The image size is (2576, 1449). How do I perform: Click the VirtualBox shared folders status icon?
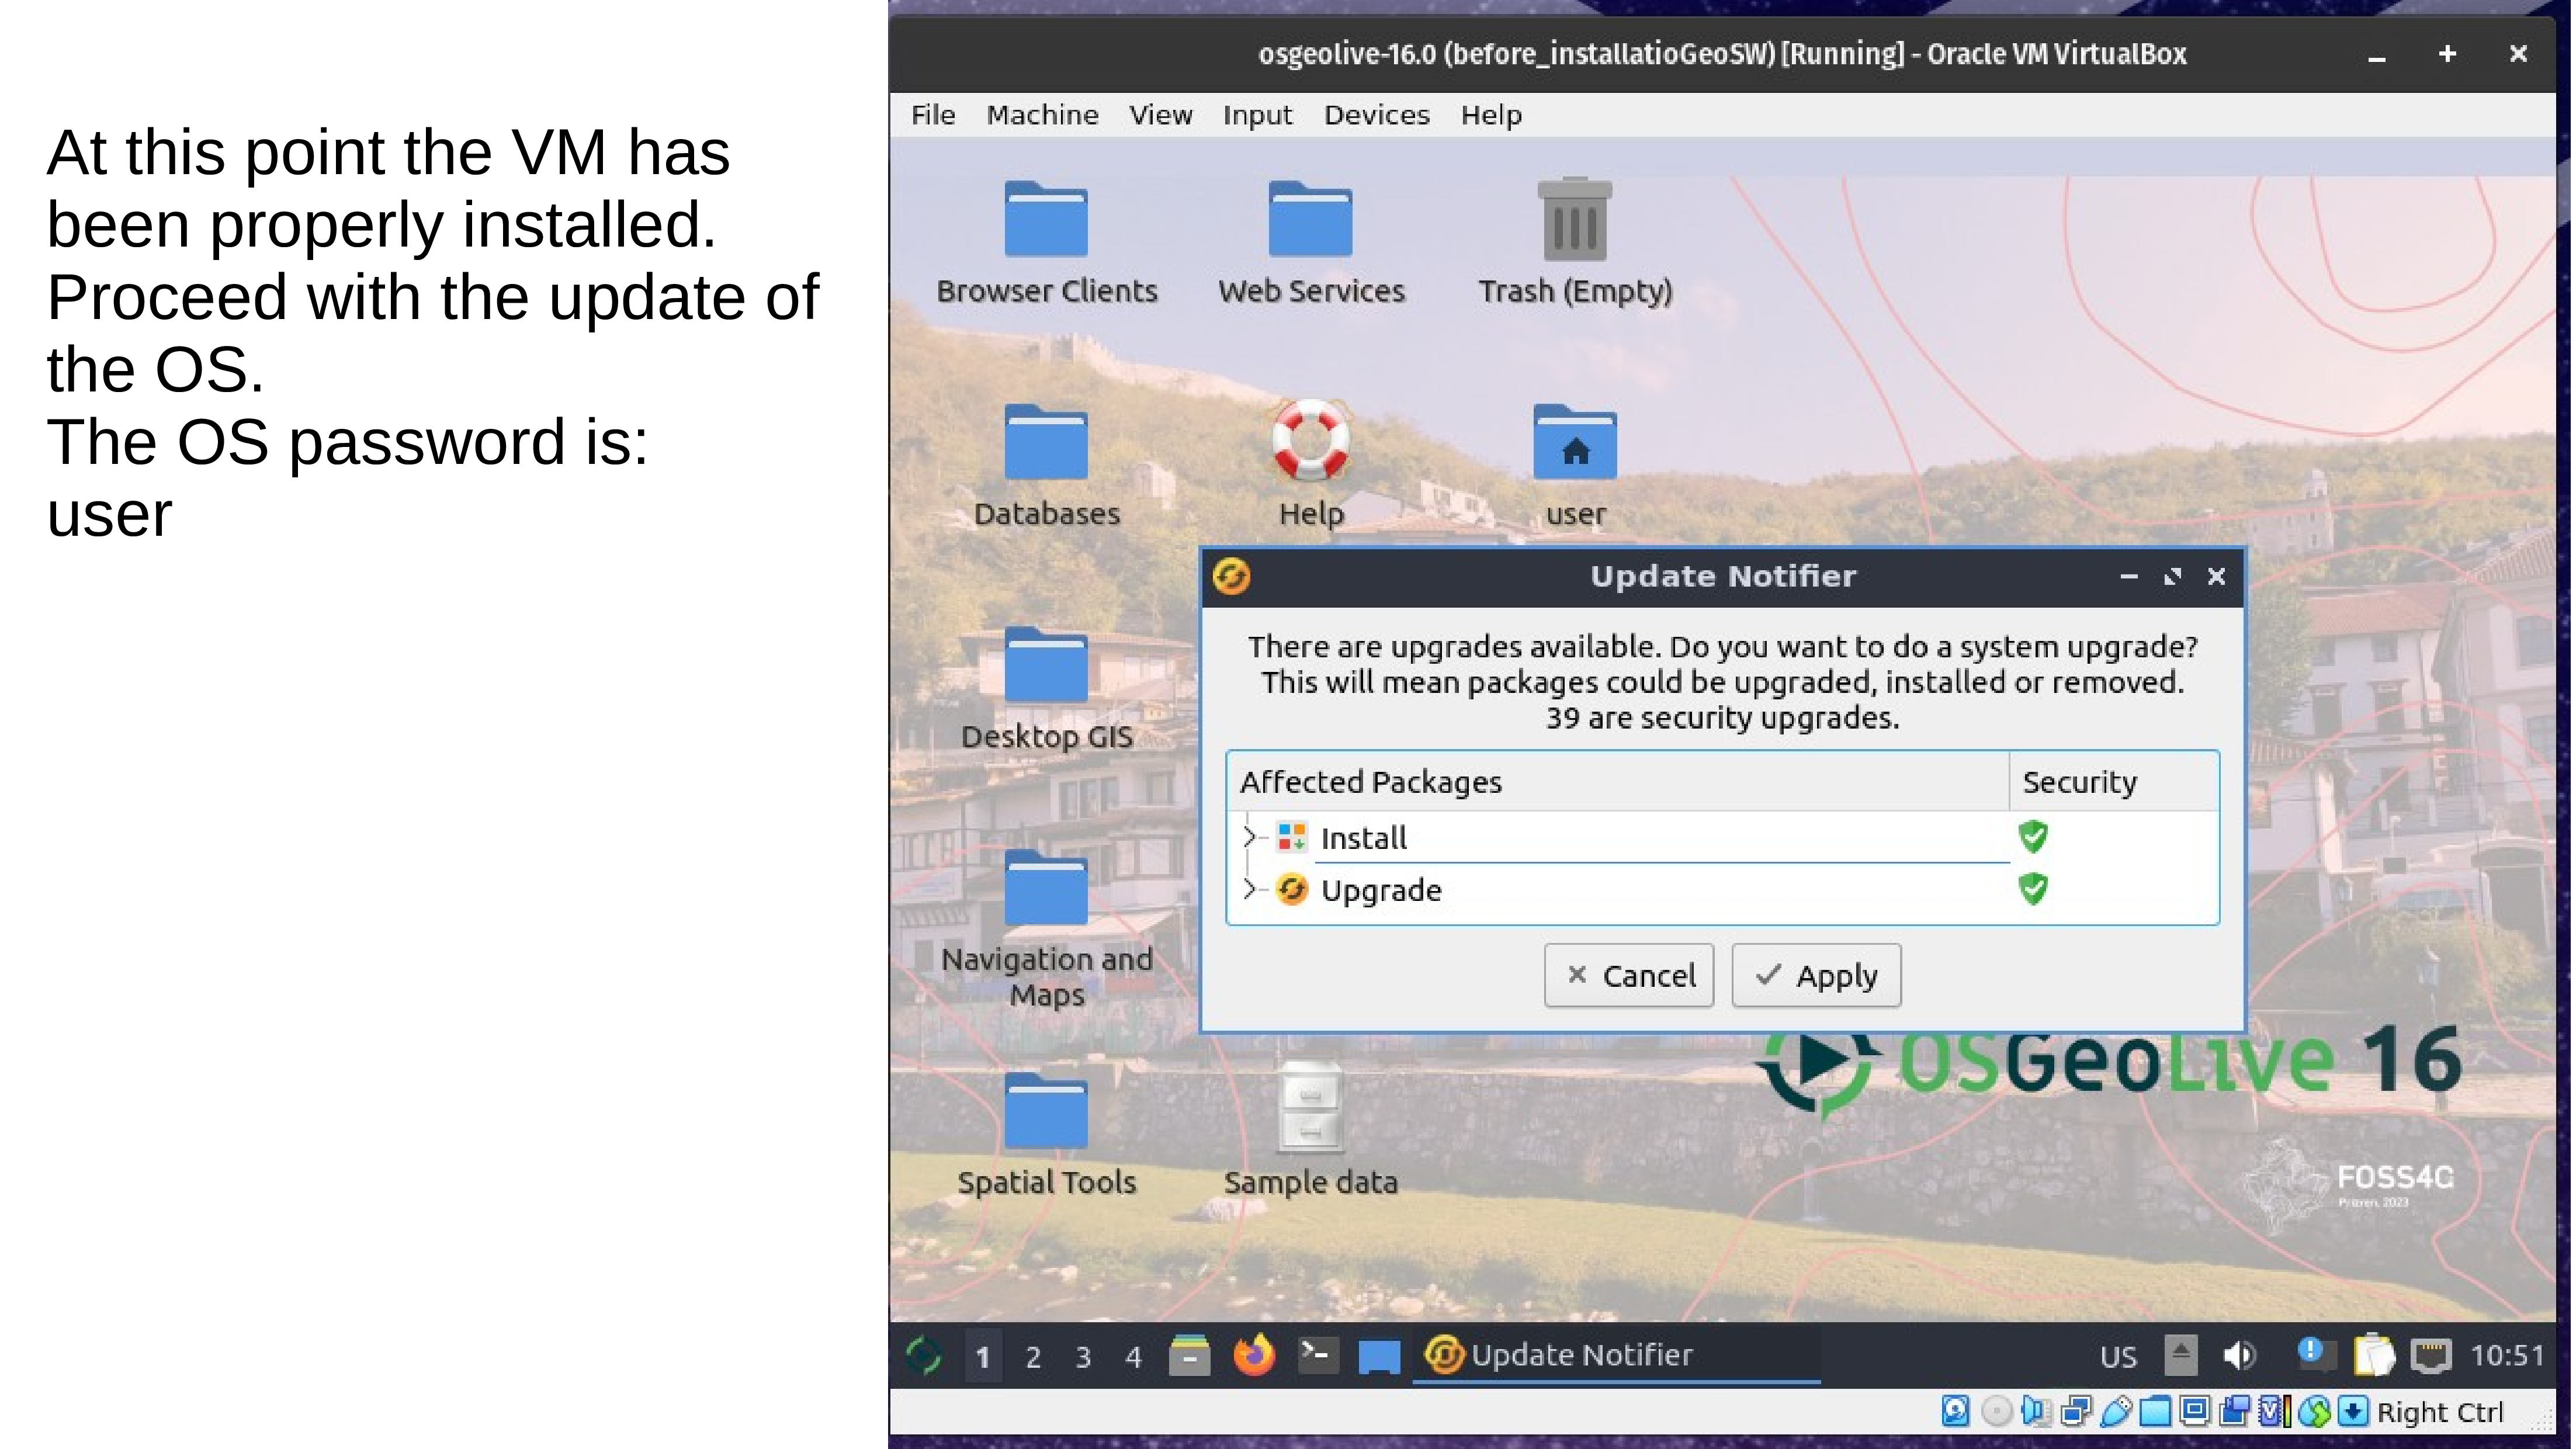coord(2155,1411)
